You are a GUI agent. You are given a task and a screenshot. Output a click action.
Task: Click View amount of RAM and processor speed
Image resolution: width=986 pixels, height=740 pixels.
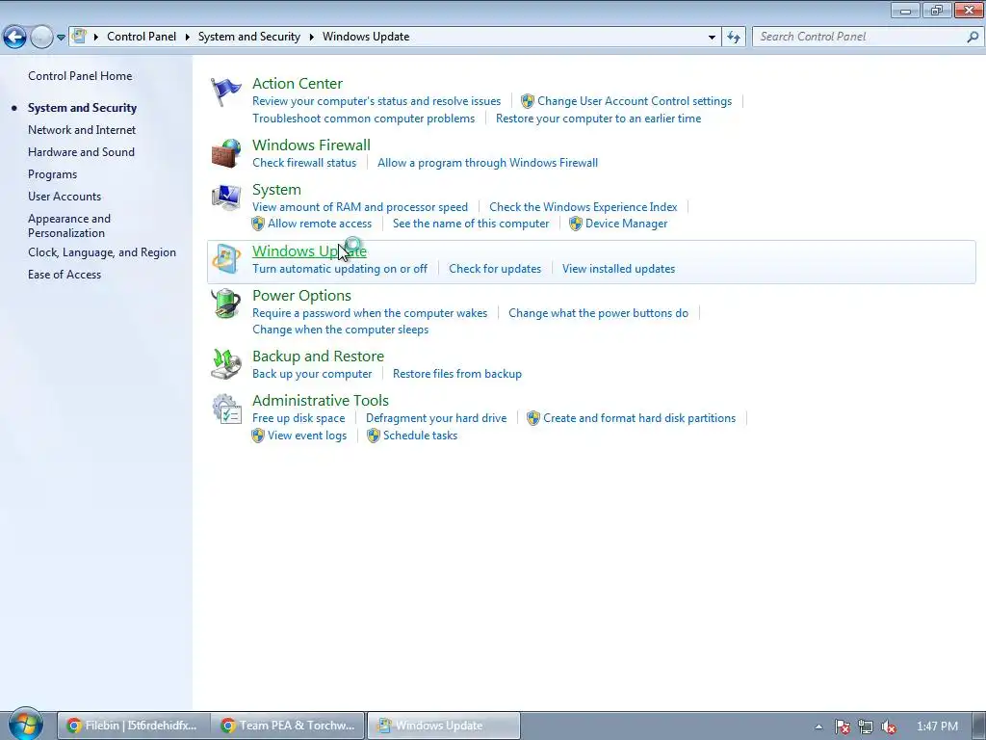pos(360,207)
